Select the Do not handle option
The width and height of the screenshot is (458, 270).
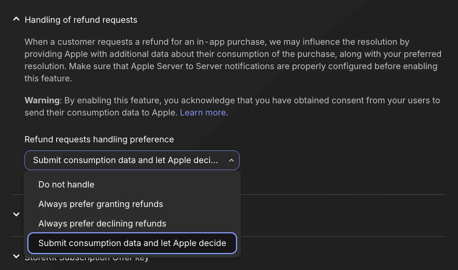(66, 185)
